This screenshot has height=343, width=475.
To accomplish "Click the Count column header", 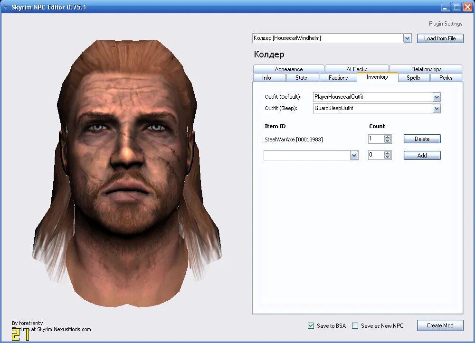I will 377,127.
